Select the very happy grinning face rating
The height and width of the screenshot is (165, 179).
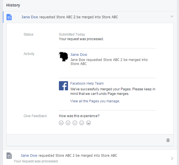coord(89,123)
